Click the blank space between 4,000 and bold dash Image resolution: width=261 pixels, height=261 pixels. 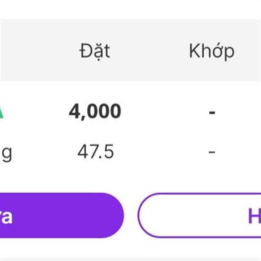165,112
